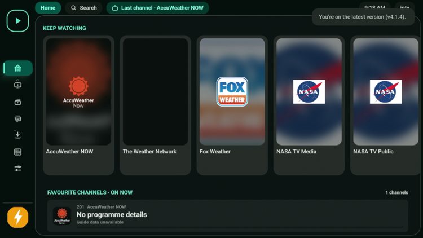Click the latest version (v4.1.4) notification
The width and height of the screenshot is (423, 238).
click(363, 17)
